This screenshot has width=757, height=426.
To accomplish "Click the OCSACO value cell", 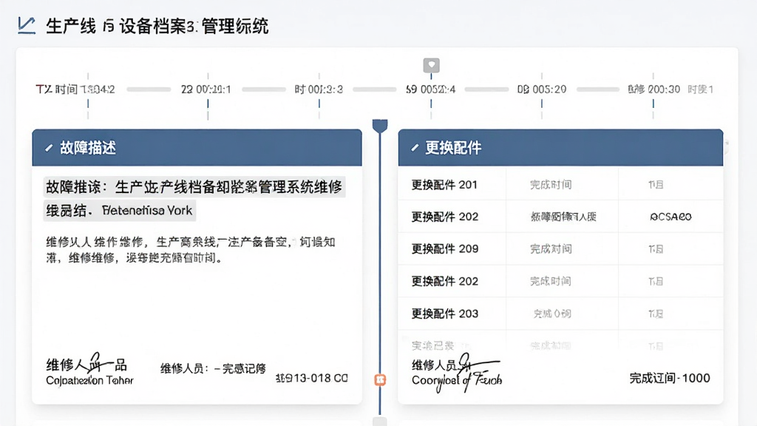I will pyautogui.click(x=671, y=217).
